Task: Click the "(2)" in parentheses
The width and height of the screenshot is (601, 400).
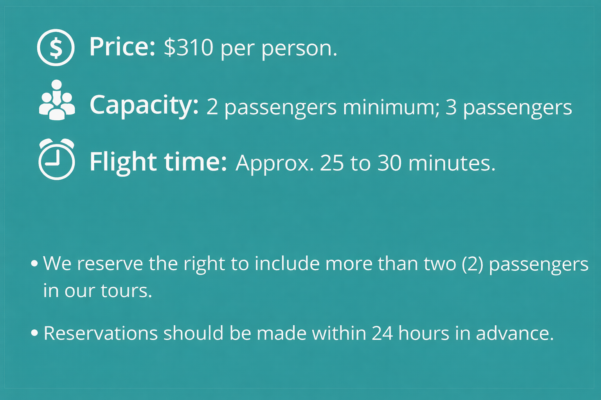Action: coord(472,264)
